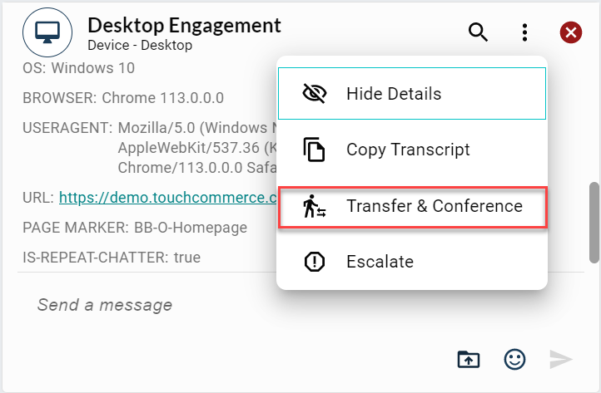Click the Transfer & Conference person icon
This screenshot has width=601, height=393.
click(x=314, y=207)
